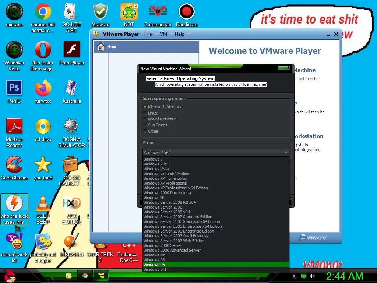Click the green monitor tray icon

click(x=304, y=276)
